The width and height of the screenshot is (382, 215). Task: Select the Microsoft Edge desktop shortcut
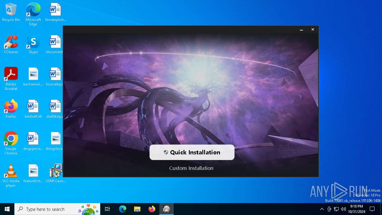tap(33, 14)
